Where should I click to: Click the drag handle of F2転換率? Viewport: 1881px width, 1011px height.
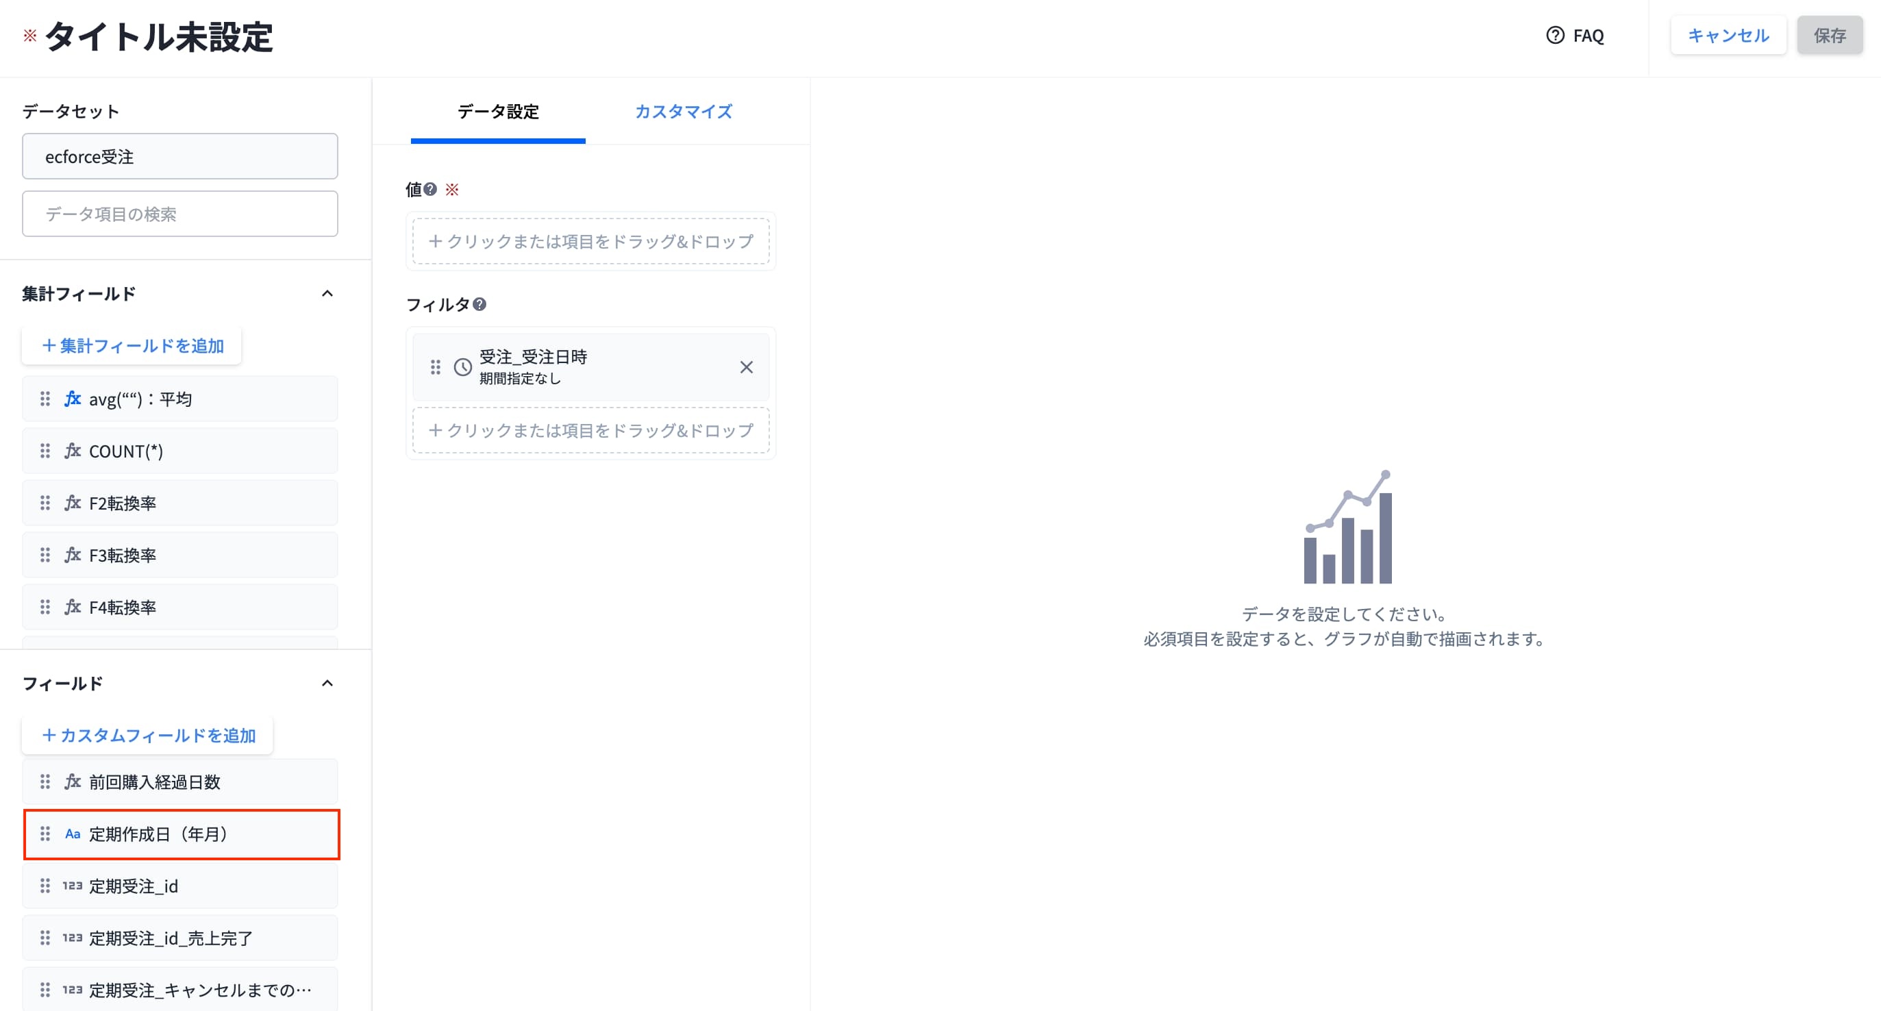45,503
